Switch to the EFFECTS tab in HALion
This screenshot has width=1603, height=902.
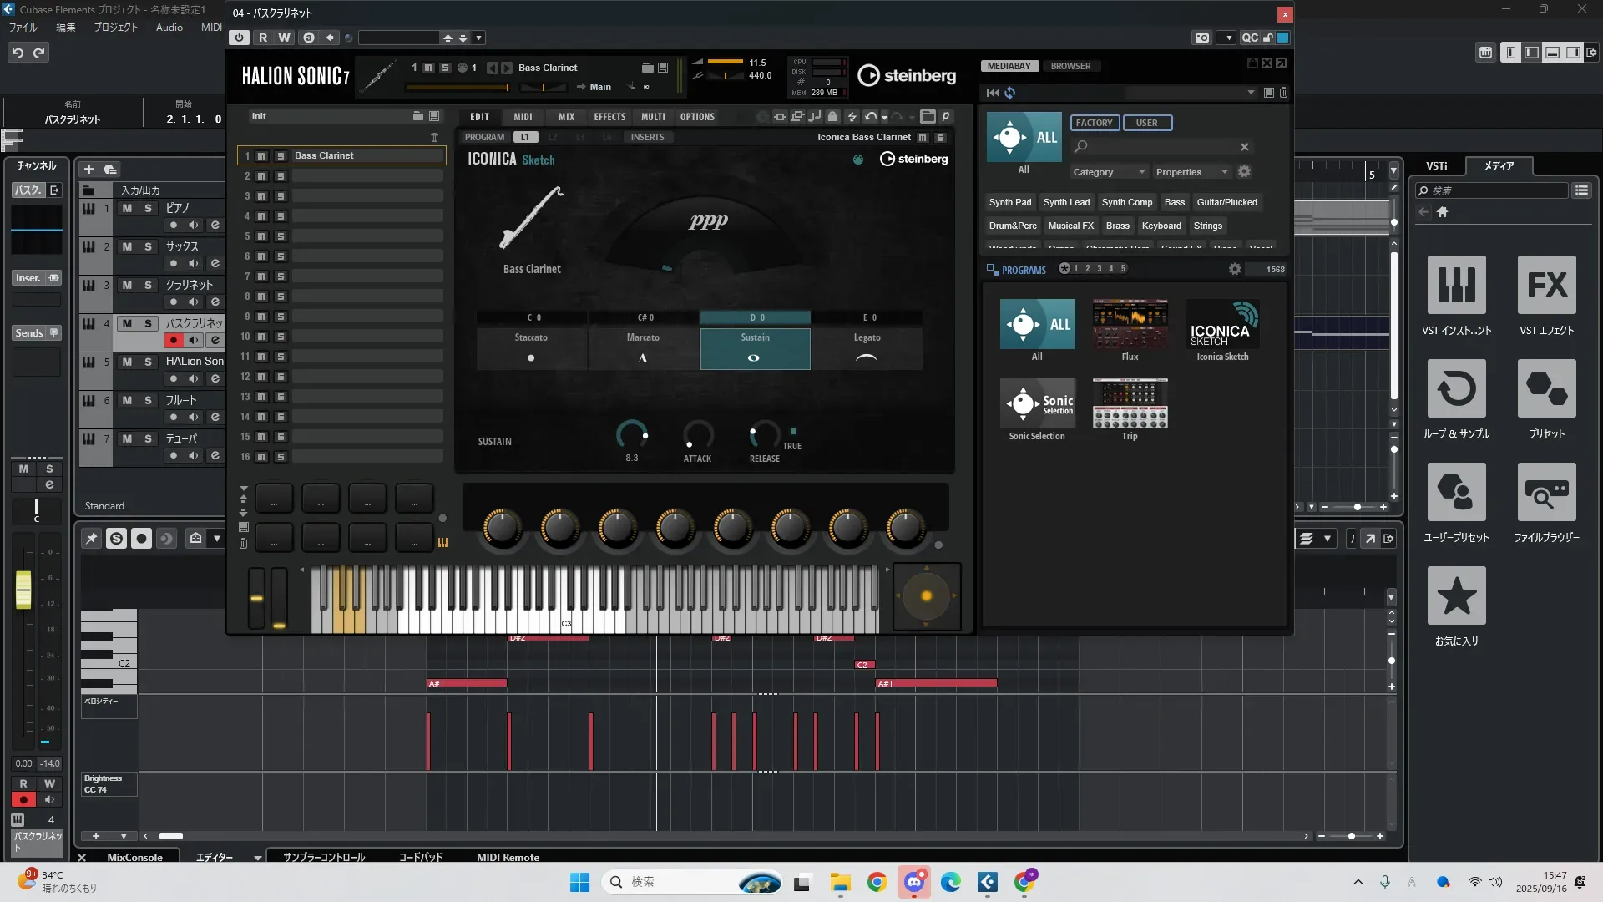[x=609, y=117]
